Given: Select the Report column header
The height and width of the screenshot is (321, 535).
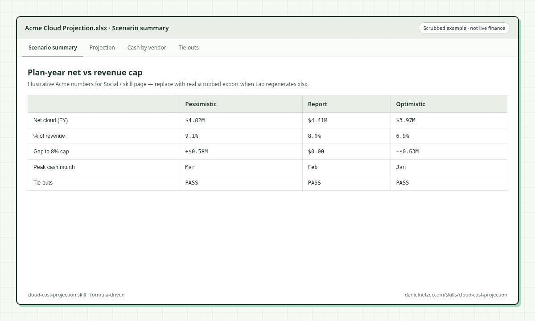Looking at the screenshot, I should click(346, 104).
